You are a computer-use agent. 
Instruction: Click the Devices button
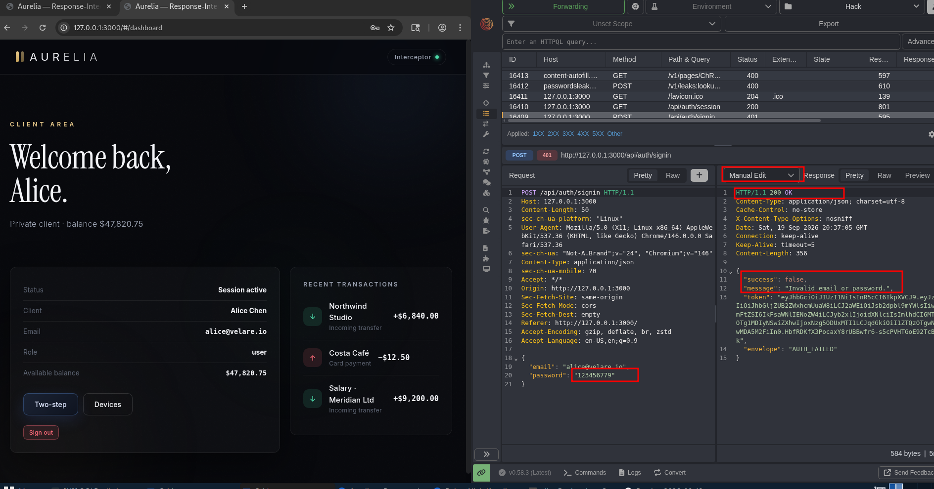[107, 405]
